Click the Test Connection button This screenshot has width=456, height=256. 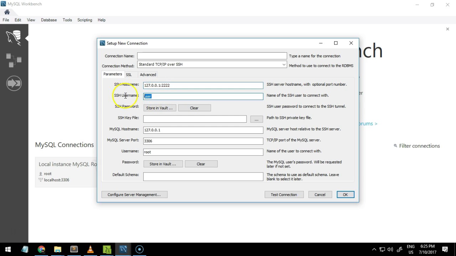tap(284, 194)
